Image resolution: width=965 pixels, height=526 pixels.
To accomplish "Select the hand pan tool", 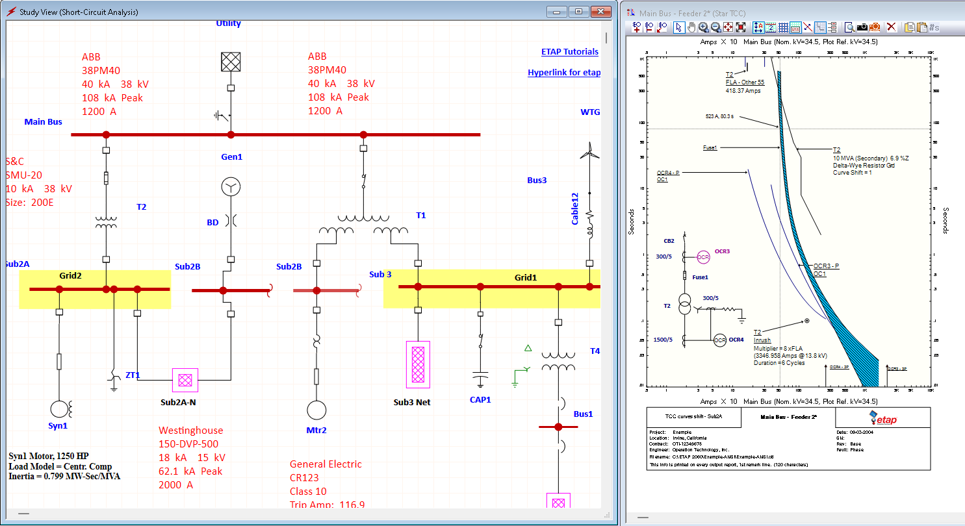I will [x=691, y=27].
